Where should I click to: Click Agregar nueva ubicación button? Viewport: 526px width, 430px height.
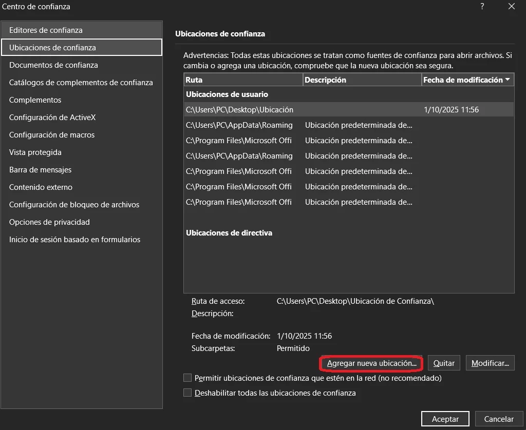(371, 363)
